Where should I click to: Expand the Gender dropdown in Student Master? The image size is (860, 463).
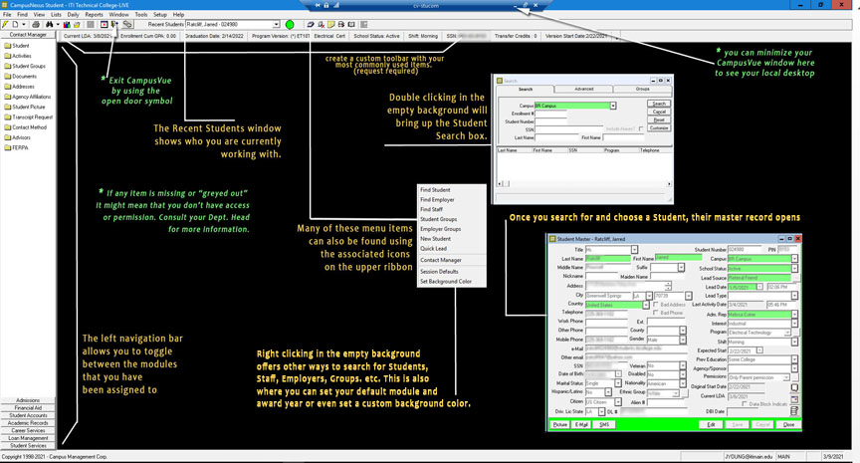coord(681,340)
